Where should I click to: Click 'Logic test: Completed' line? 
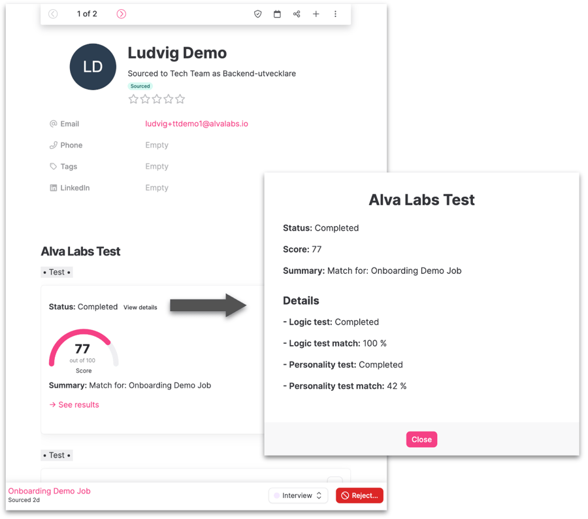331,322
